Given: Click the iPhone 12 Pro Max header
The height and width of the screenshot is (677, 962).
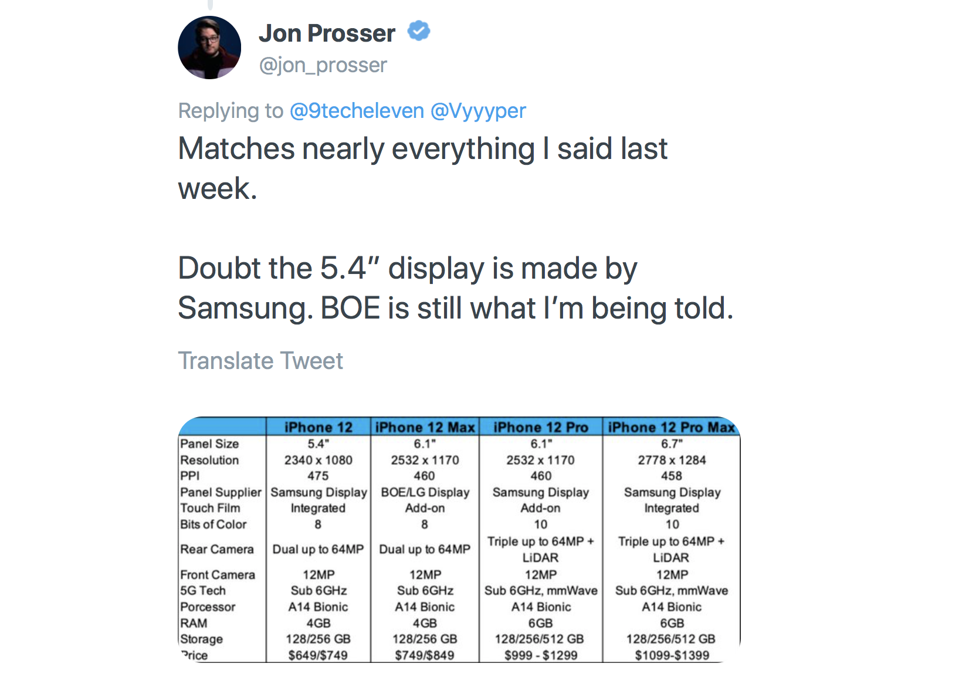Looking at the screenshot, I should point(671,427).
